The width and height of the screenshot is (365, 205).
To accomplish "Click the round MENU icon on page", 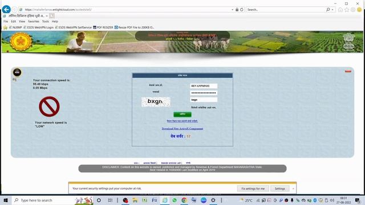I will (17, 72).
